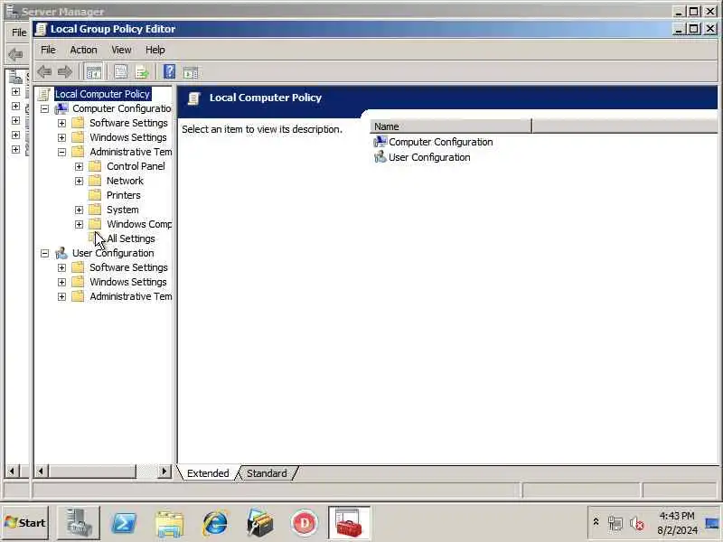
Task: Click Server Manager back arrow icon
Action: (15, 54)
